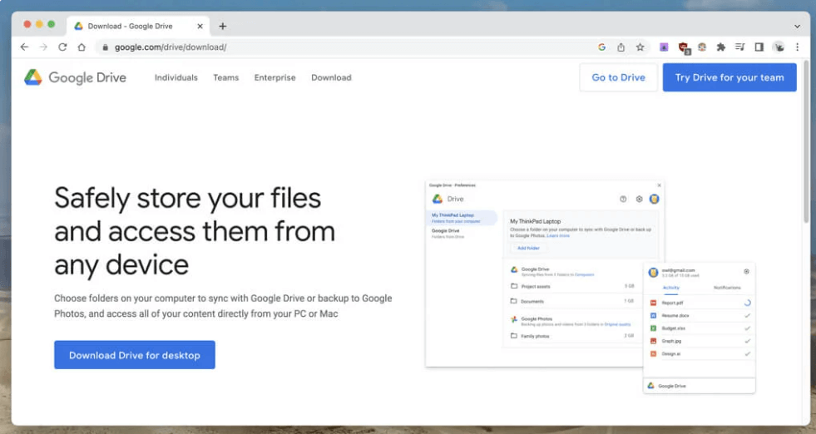Open the home page icon

[x=82, y=47]
